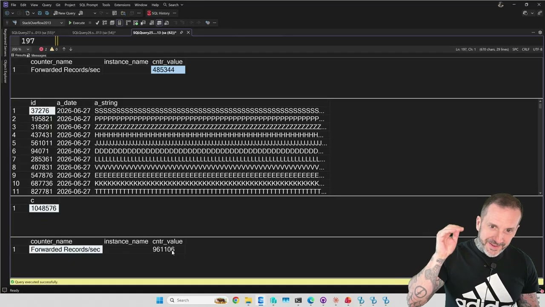
Task: Toggle Include Live Query Statistics icon
Action: click(x=135, y=23)
